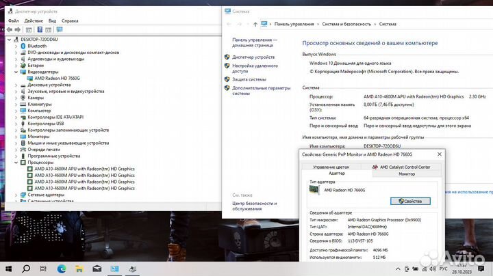Select the Сетевые адаптеры category icon
The image size is (493, 276).
(x=23, y=195)
